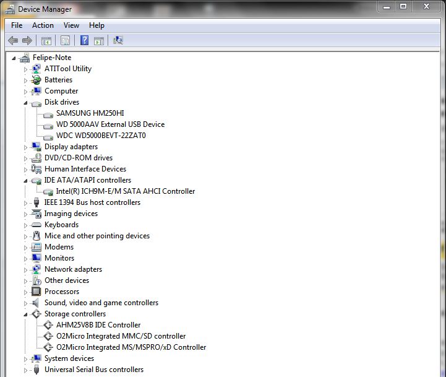Expand the Network adapters node
Image resolution: width=446 pixels, height=377 pixels.
pos(25,270)
